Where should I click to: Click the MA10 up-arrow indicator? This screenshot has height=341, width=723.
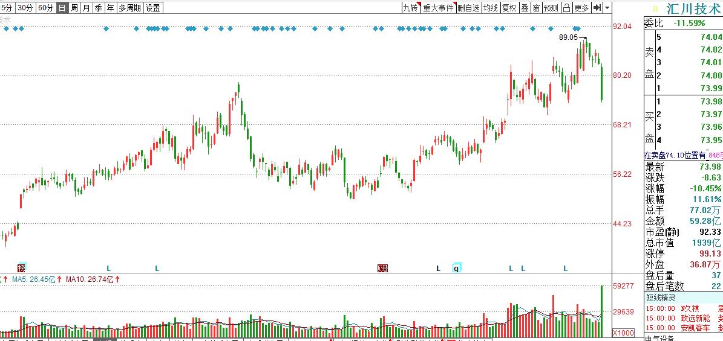117,279
